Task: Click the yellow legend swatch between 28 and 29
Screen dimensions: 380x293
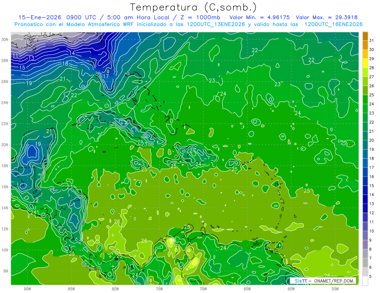Action: pyautogui.click(x=365, y=63)
